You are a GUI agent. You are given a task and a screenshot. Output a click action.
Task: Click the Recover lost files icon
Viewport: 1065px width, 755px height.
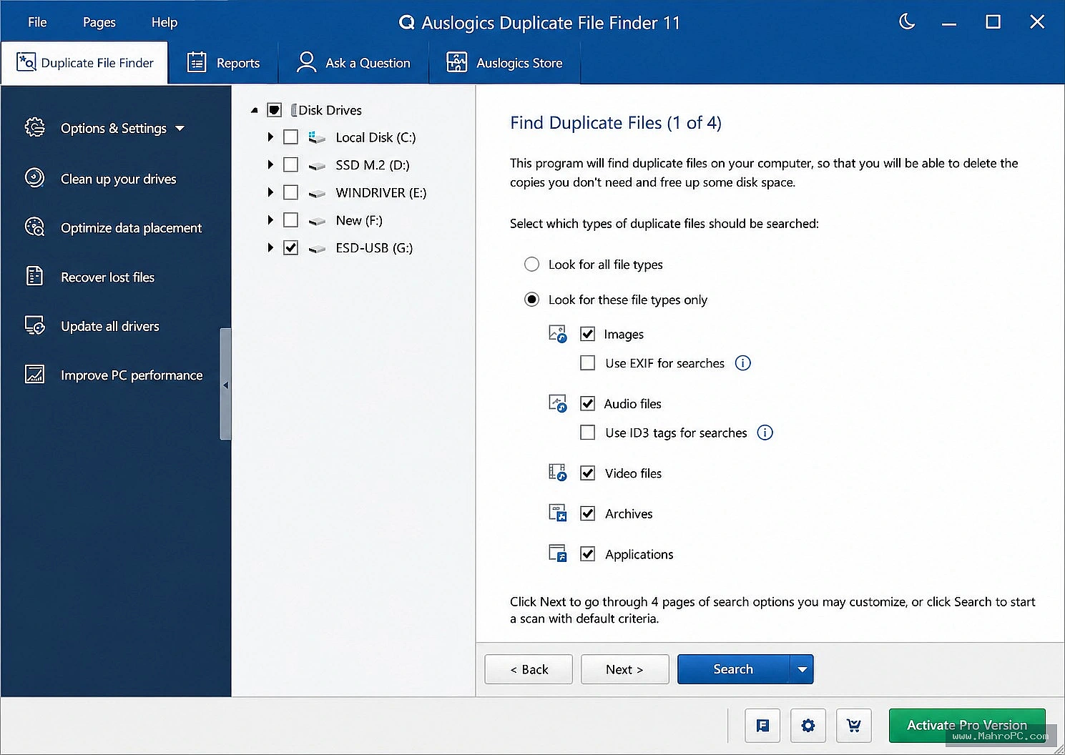(34, 276)
